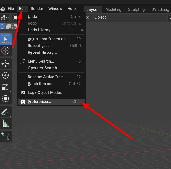The width and height of the screenshot is (171, 169).
Task: Open the Object menu in viewport header
Action: (x=100, y=17)
